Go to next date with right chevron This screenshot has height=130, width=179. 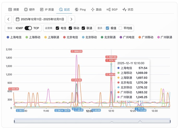71,19
